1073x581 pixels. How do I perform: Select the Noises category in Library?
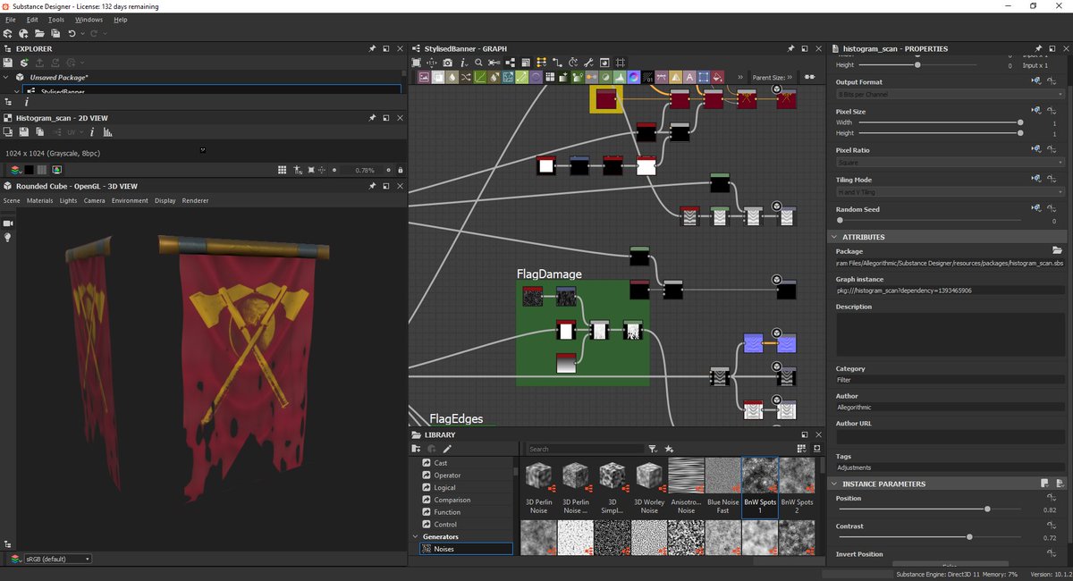point(464,549)
